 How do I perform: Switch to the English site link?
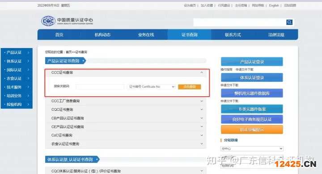coord(274,5)
